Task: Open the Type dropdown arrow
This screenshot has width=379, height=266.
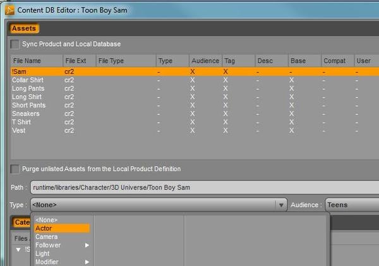Action: tap(281, 205)
